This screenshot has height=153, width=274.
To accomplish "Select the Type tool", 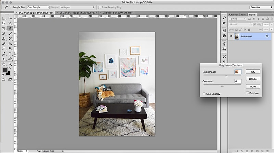I will pos(10,54).
